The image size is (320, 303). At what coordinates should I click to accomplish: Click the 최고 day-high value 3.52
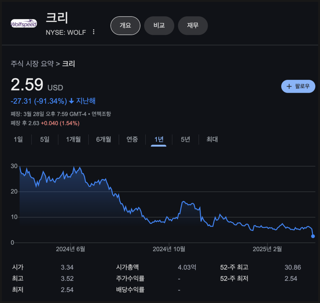pyautogui.click(x=67, y=278)
